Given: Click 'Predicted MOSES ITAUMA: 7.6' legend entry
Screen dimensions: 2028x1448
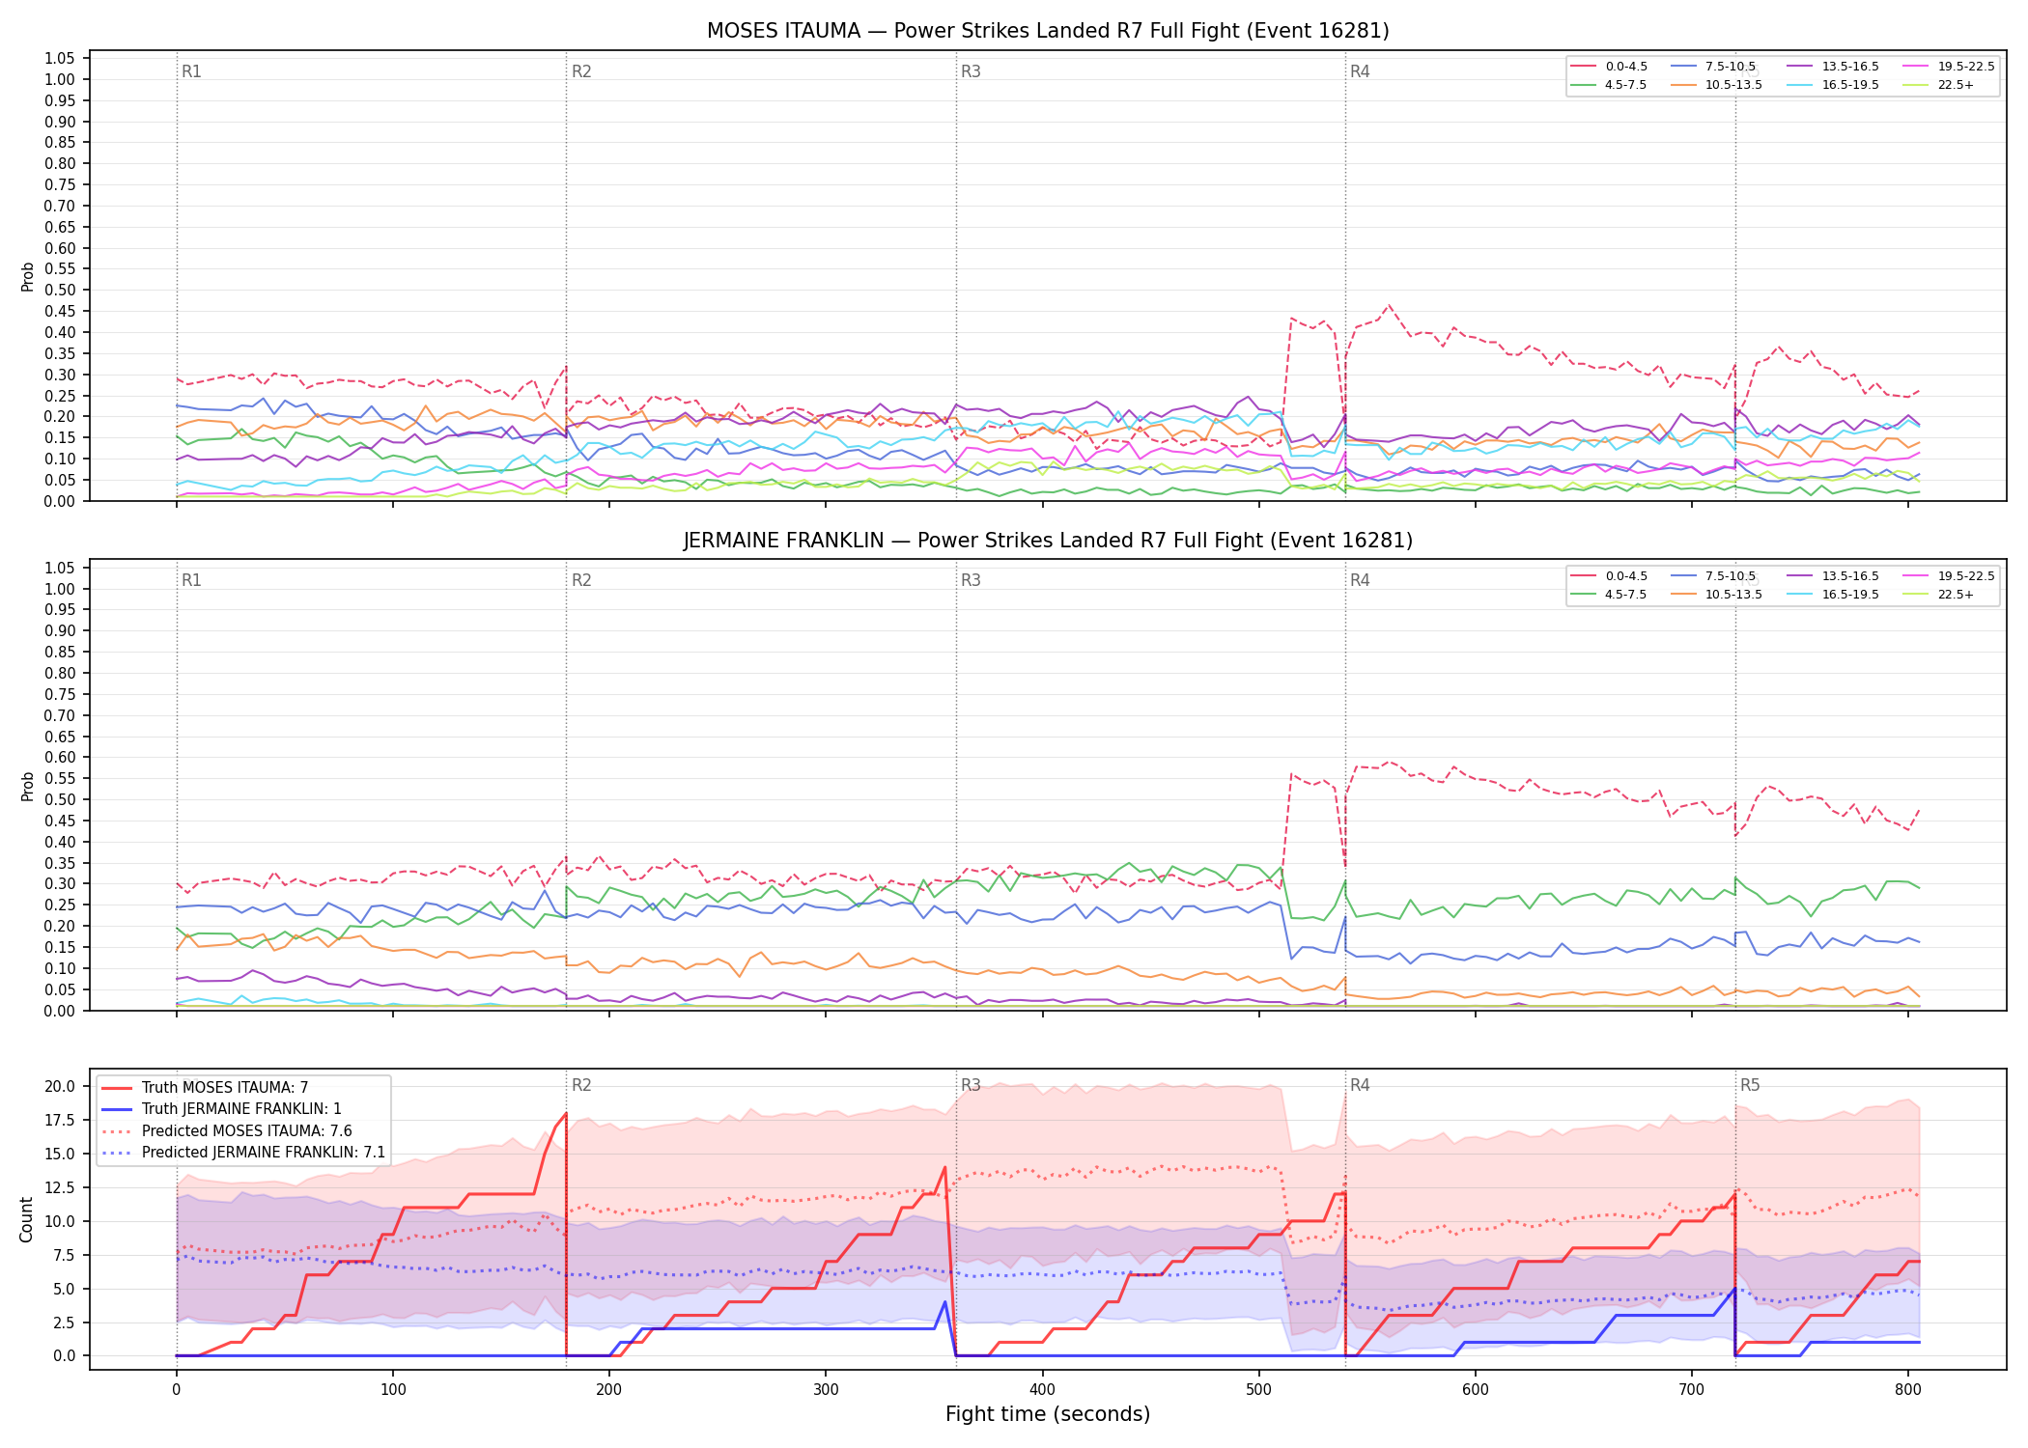Looking at the screenshot, I should point(227,1131).
